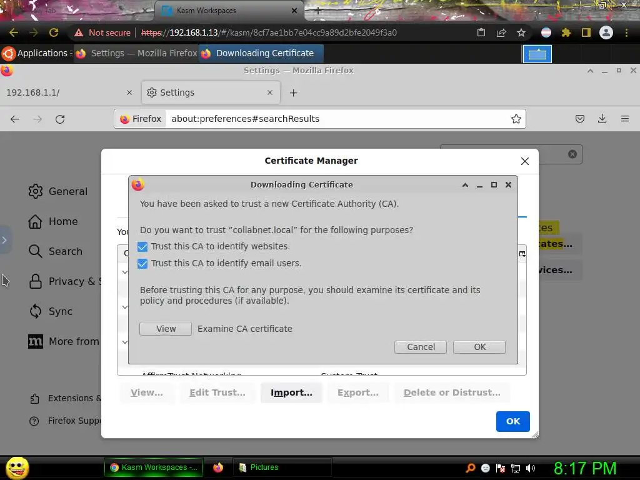Cancel the Downloading Certificate dialog
The image size is (640, 480).
[x=421, y=347]
